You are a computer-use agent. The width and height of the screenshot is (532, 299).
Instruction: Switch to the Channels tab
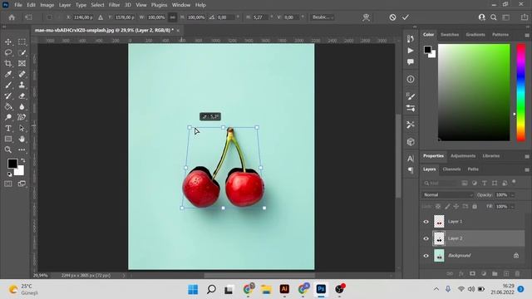point(451,169)
